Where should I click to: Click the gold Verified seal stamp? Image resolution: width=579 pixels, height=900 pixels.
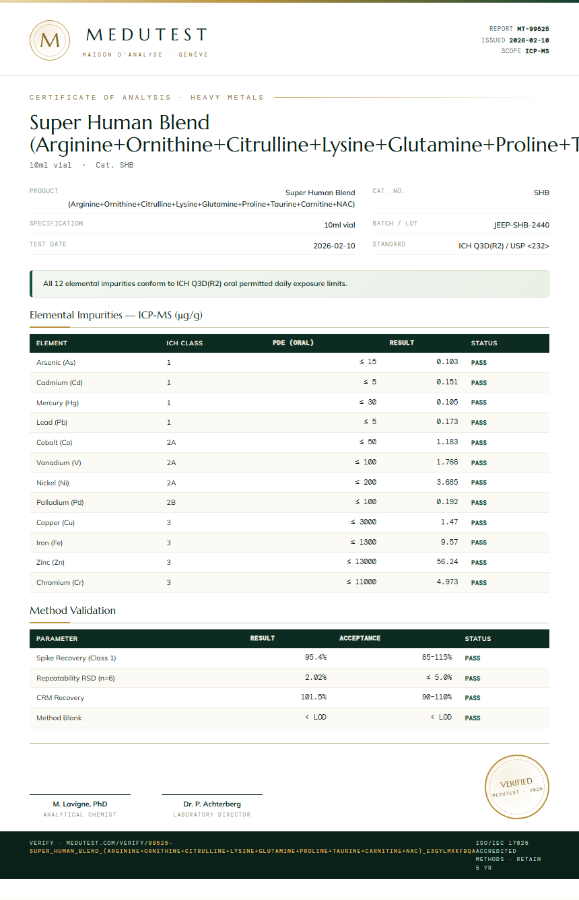pos(517,787)
